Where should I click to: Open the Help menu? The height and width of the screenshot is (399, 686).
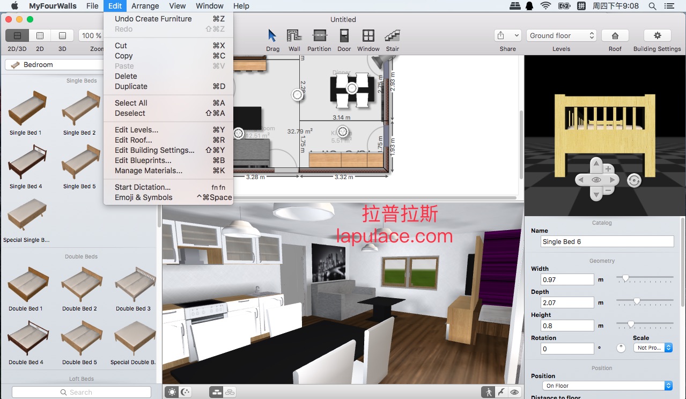[241, 6]
